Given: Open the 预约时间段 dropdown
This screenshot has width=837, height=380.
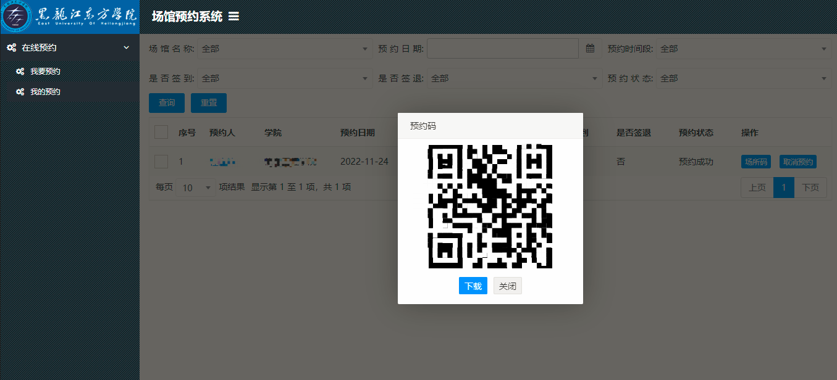Looking at the screenshot, I should click(x=744, y=49).
